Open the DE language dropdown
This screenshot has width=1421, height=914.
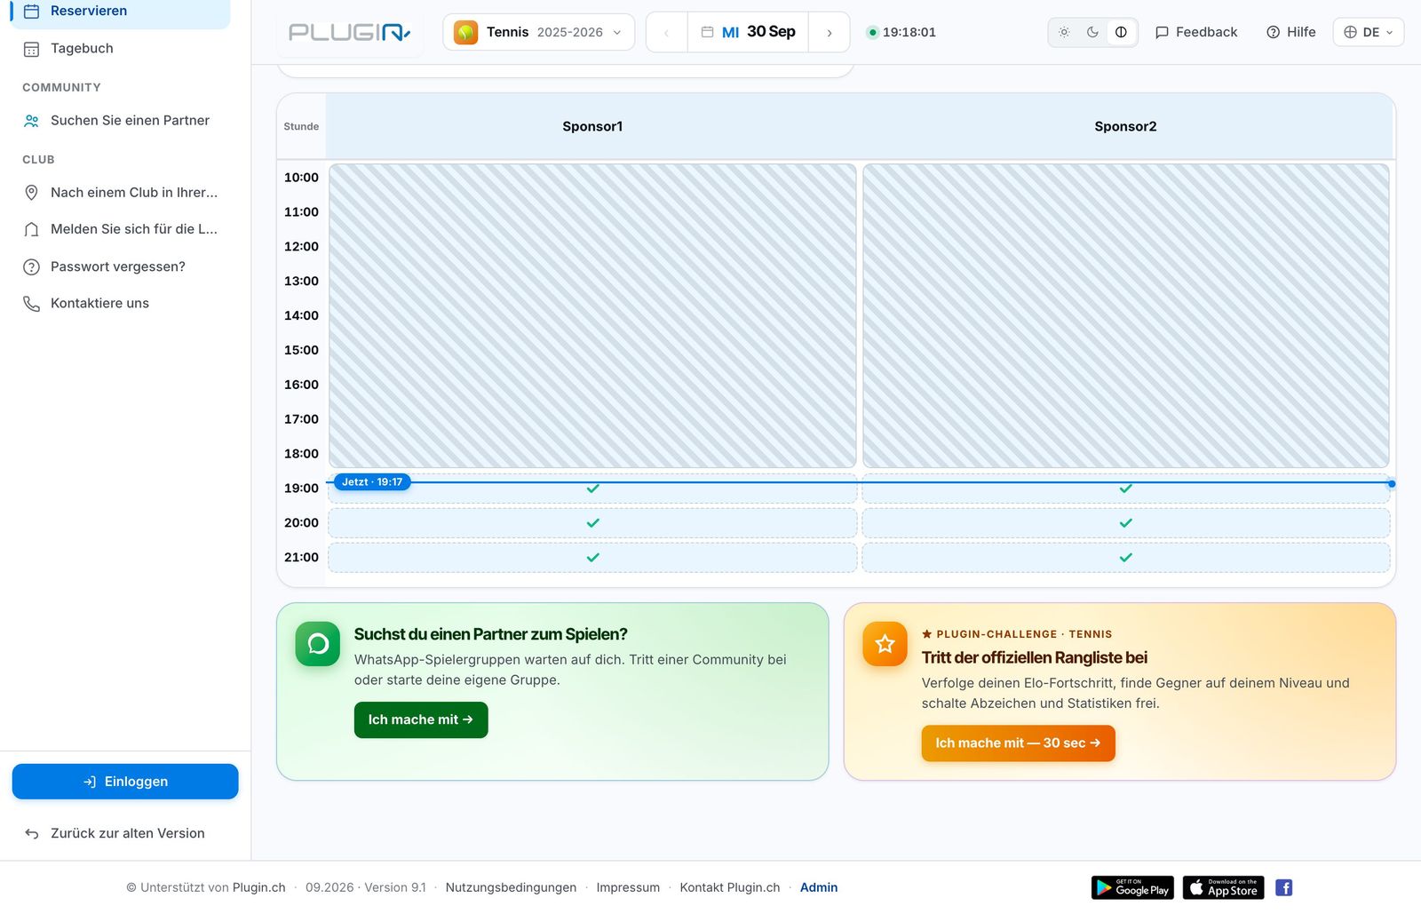tap(1368, 32)
